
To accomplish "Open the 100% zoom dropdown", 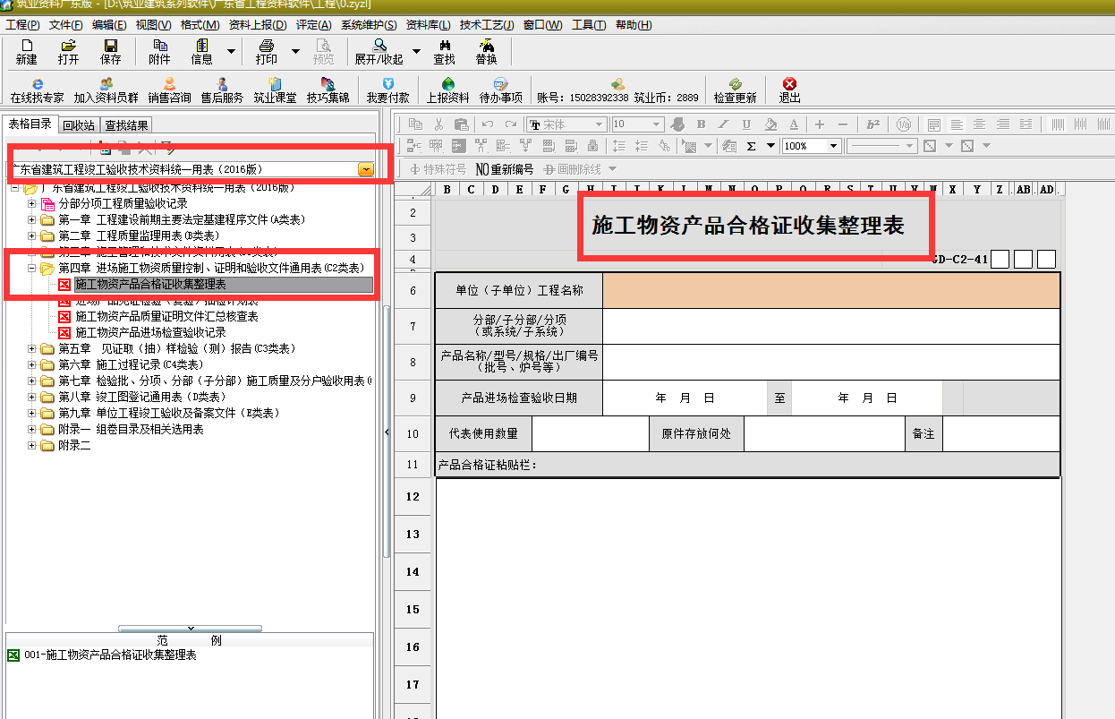I will 834,146.
